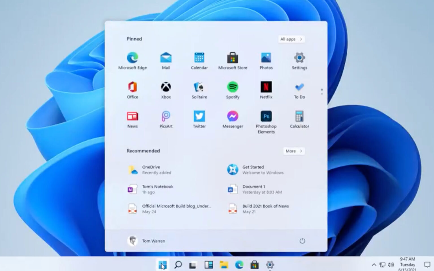Open the power options icon
The image size is (434, 271).
point(302,241)
